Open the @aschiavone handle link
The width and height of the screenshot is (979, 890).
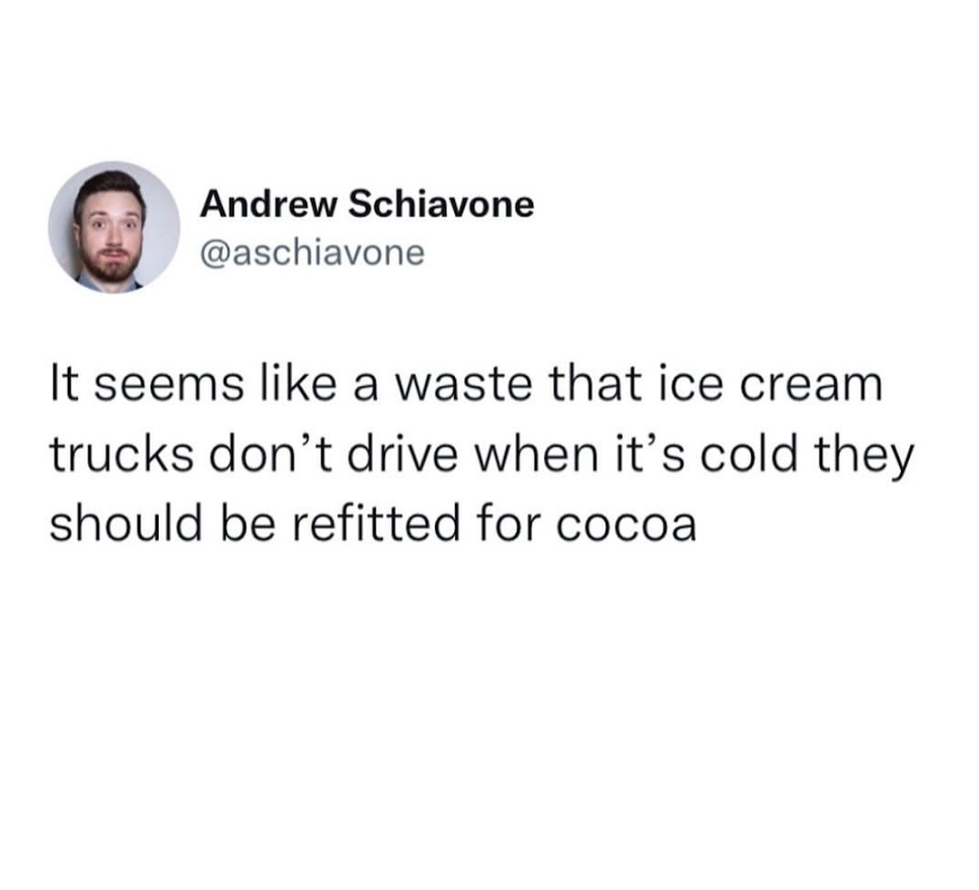[x=312, y=253]
